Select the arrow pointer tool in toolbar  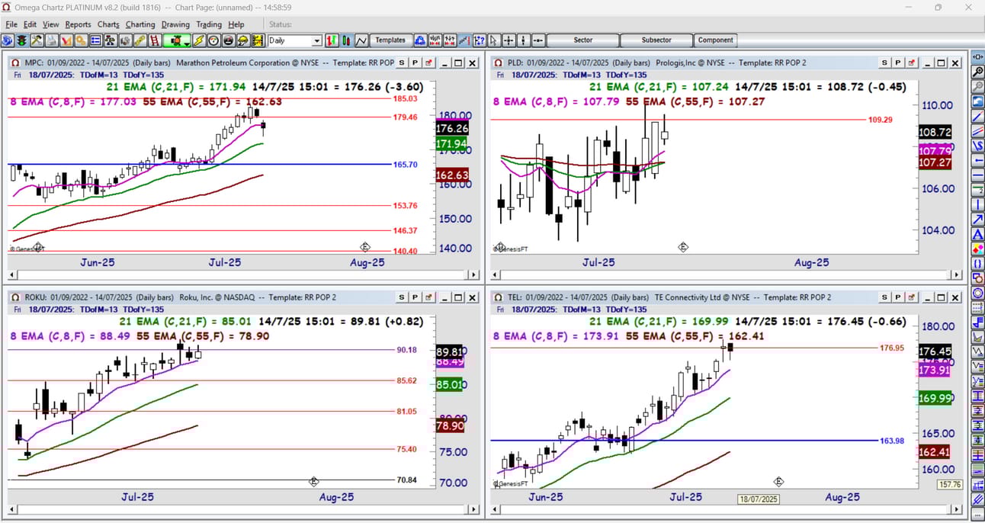493,40
